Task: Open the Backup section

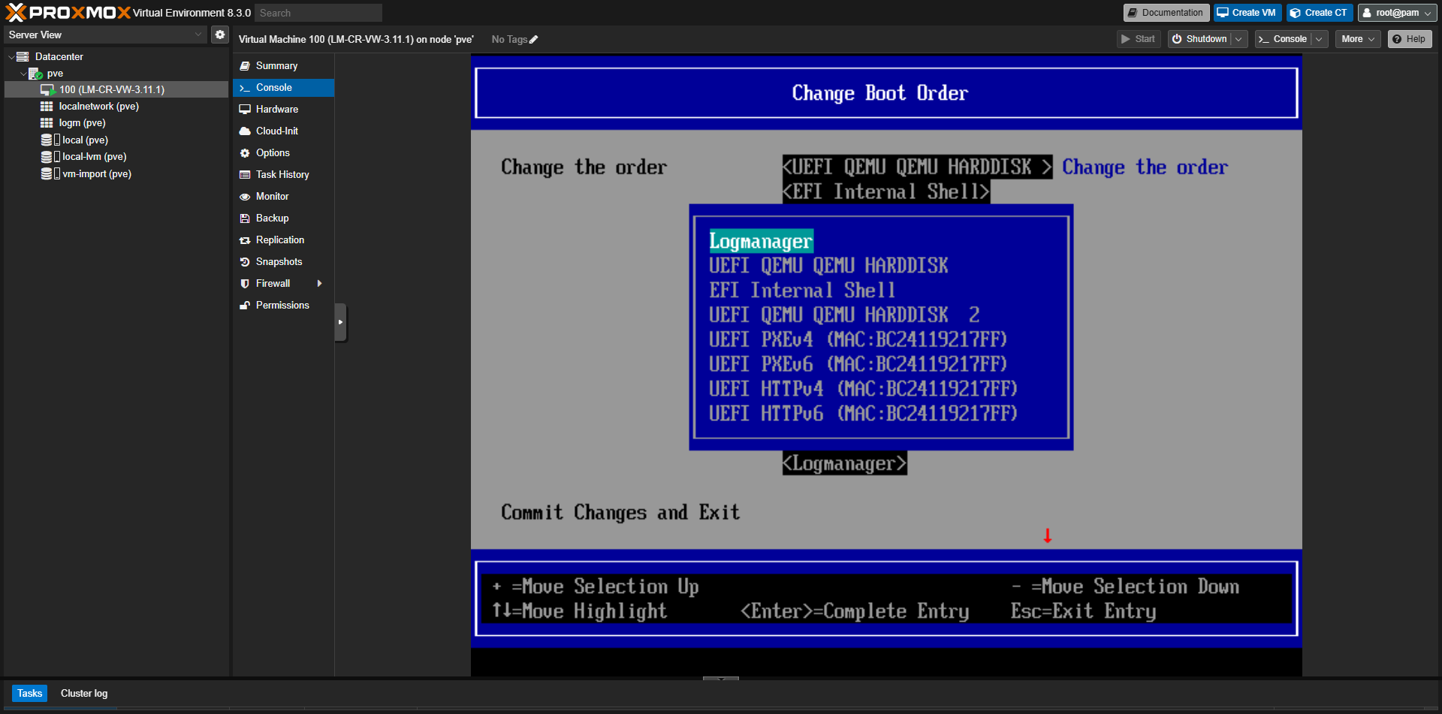Action: pyautogui.click(x=272, y=218)
